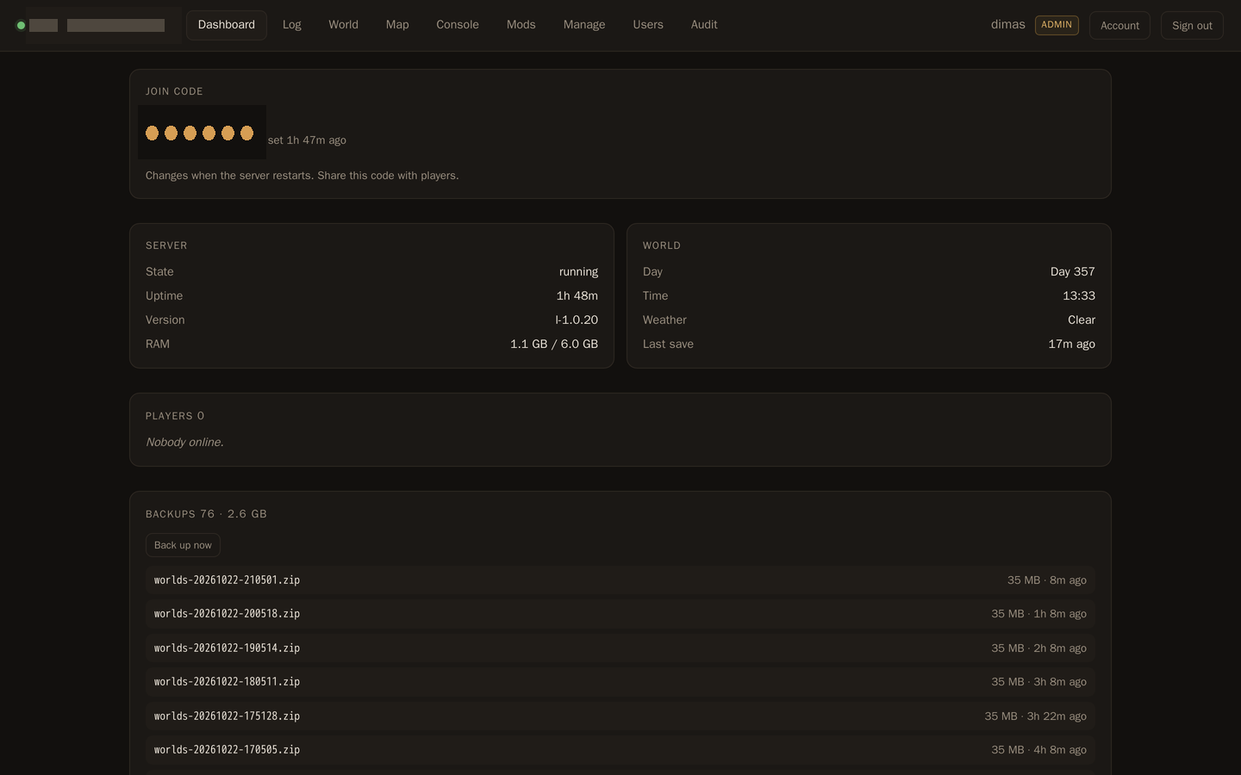Click the Clear weather value
The height and width of the screenshot is (775, 1241).
tap(1082, 320)
